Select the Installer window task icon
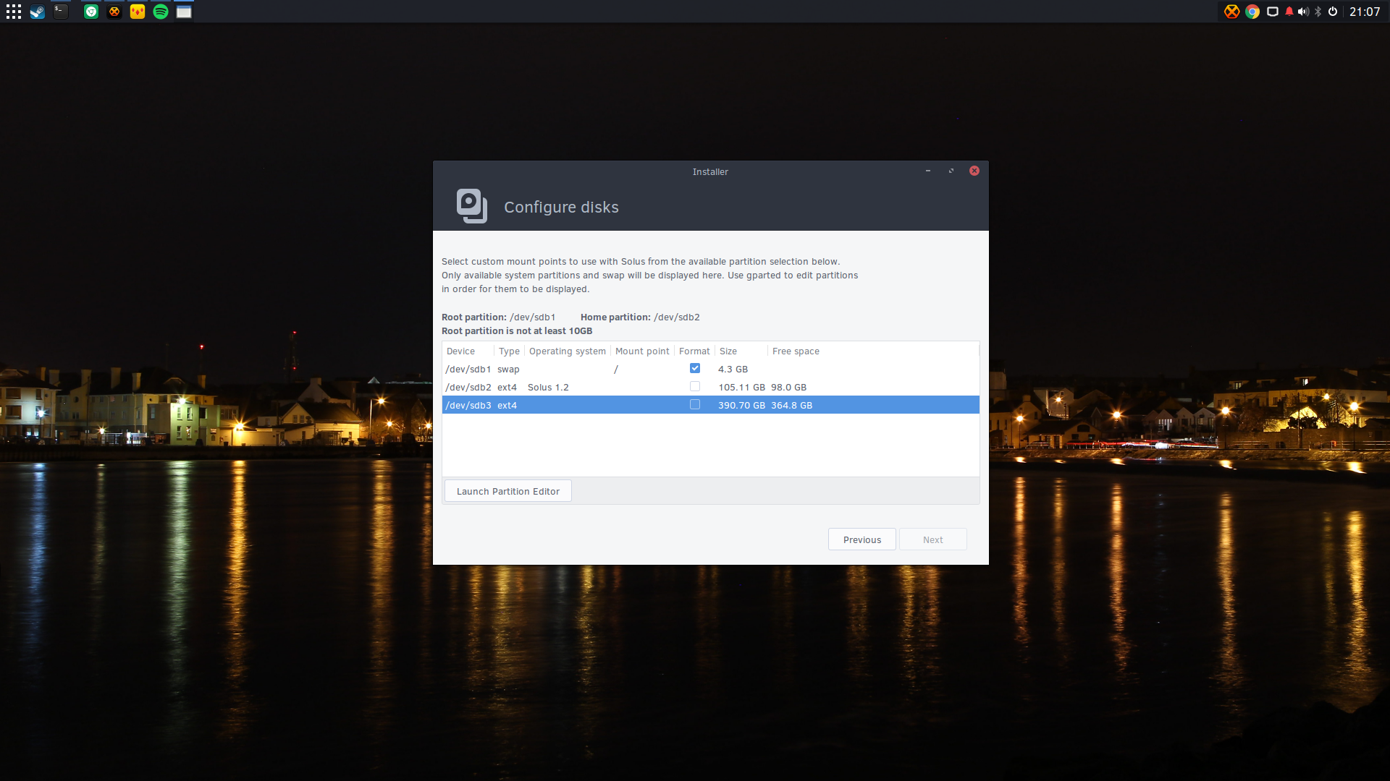The height and width of the screenshot is (781, 1390). point(184,12)
